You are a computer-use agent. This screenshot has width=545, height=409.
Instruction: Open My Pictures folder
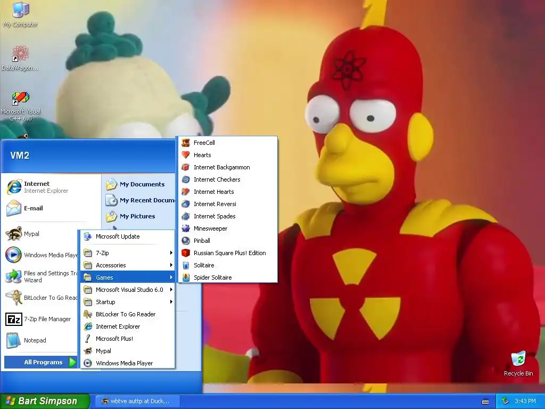[x=139, y=216]
